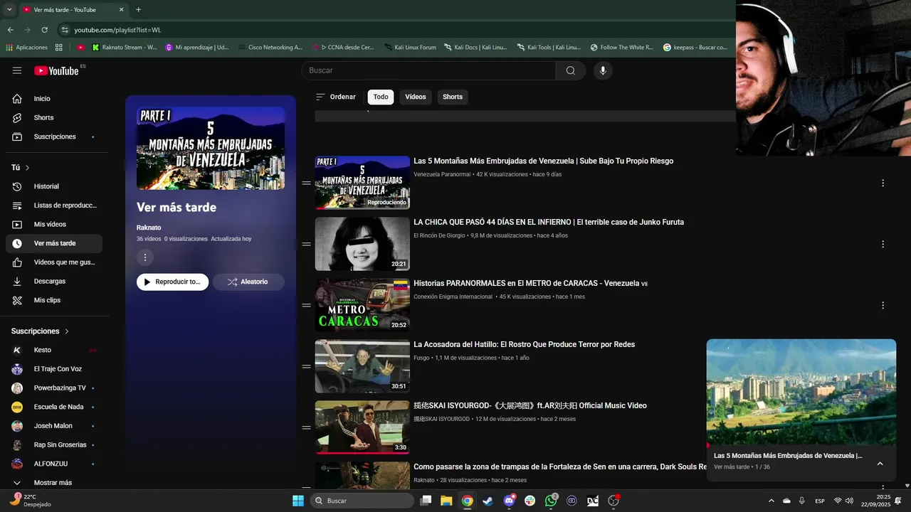Open Junko Furuta video thumbnail
This screenshot has height=512, width=911.
point(362,244)
